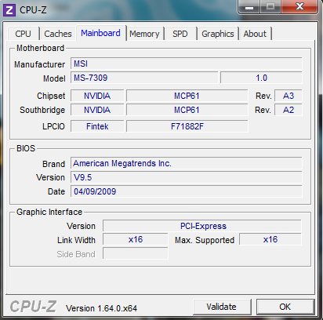Open the Caches tab

58,34
